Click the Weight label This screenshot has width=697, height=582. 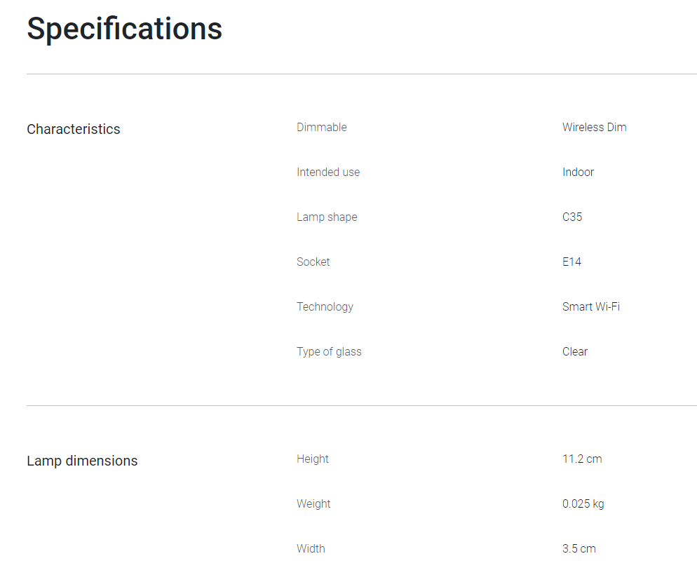[x=313, y=503]
